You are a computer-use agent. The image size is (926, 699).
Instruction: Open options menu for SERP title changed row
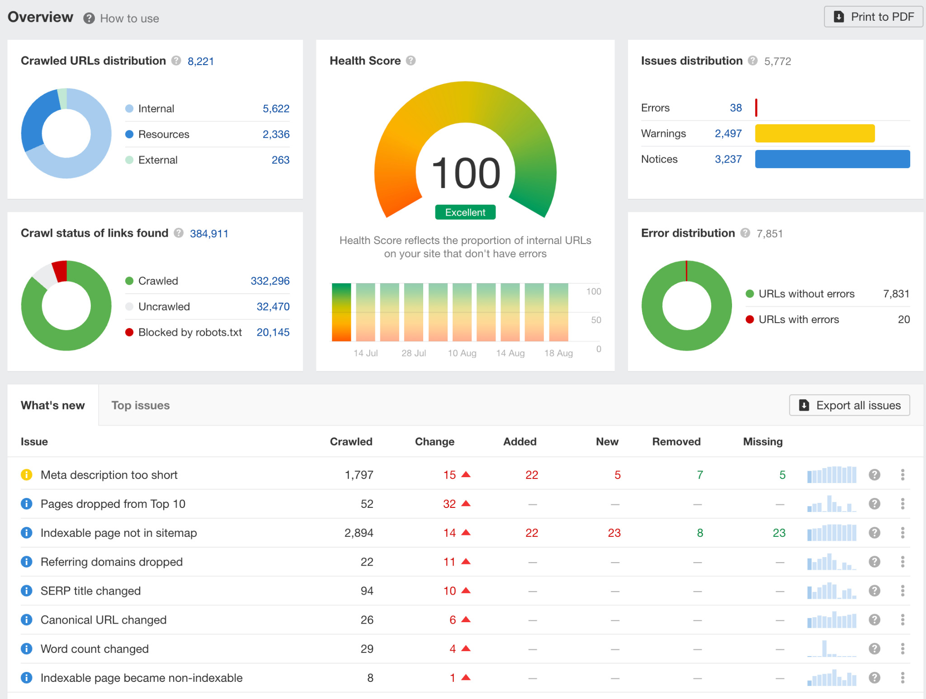(x=902, y=591)
